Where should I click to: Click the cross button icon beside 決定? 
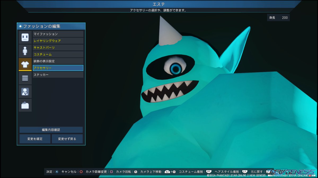pyautogui.click(x=57, y=172)
